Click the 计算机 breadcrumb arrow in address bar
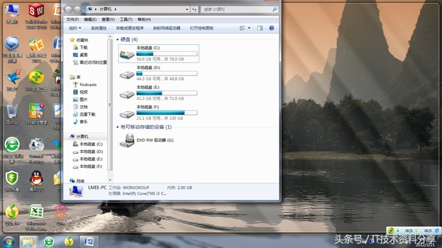Screen dimensions: 442x248 tap(115, 10)
